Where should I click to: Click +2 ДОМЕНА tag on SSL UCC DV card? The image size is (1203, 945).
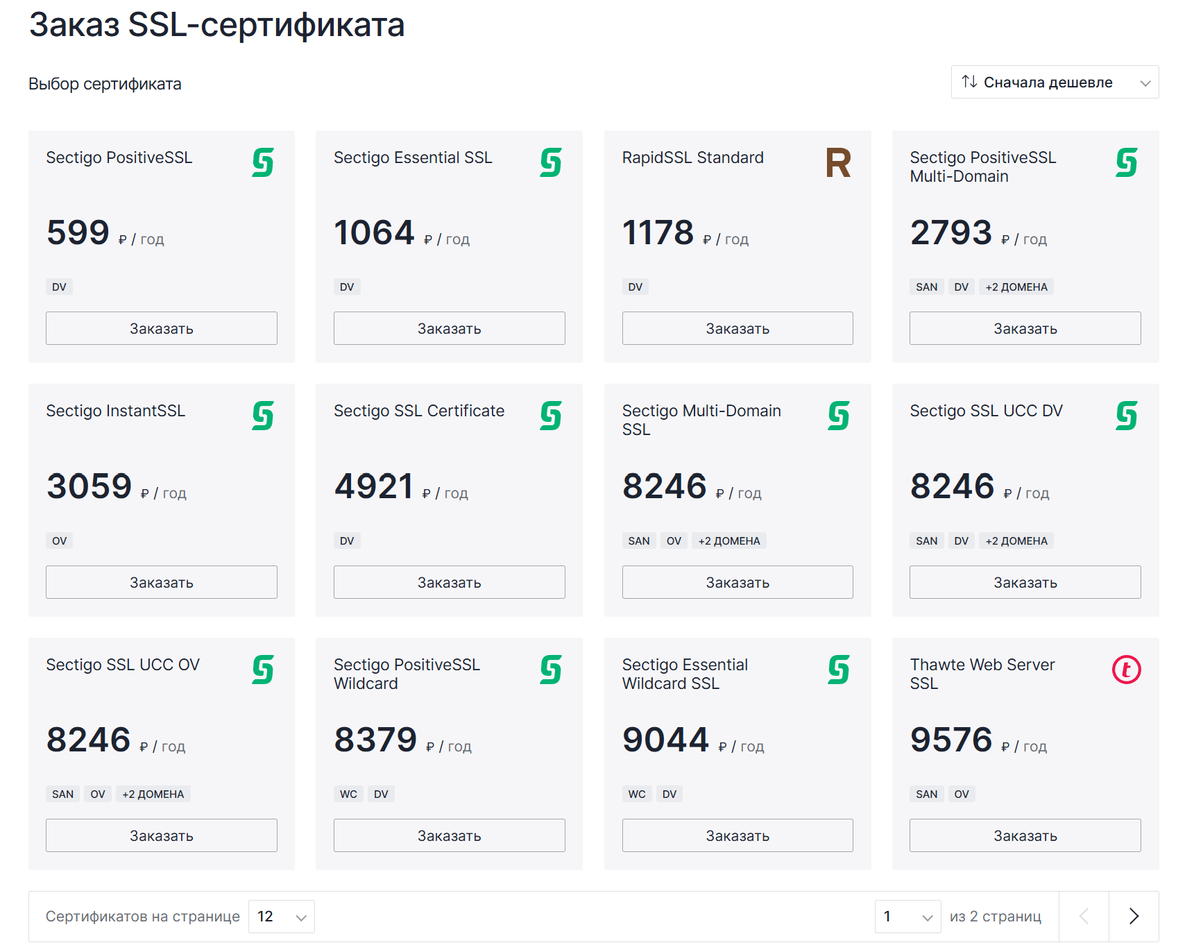(x=1016, y=540)
